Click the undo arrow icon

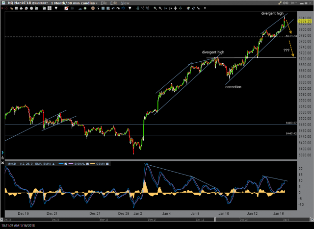[x=113, y=8]
